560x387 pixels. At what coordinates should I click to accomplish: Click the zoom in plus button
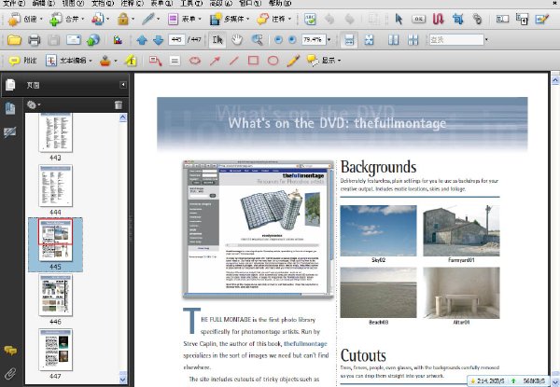[x=292, y=40]
